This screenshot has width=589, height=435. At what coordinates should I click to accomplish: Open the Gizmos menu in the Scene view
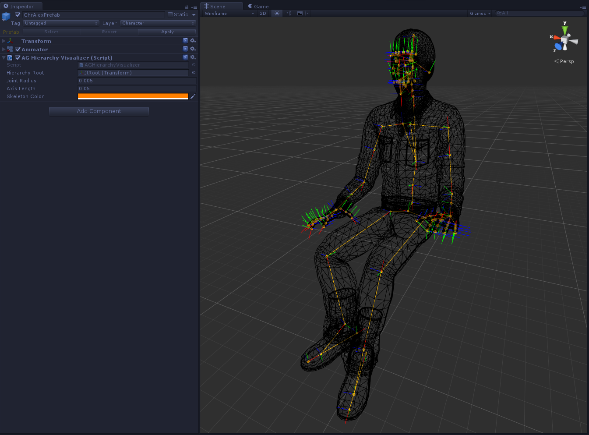480,13
